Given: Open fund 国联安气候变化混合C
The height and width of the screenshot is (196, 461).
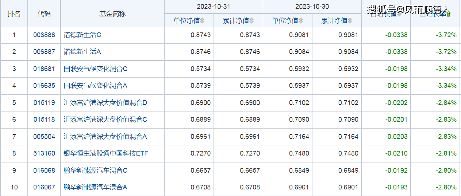Looking at the screenshot, I should tap(96, 69).
